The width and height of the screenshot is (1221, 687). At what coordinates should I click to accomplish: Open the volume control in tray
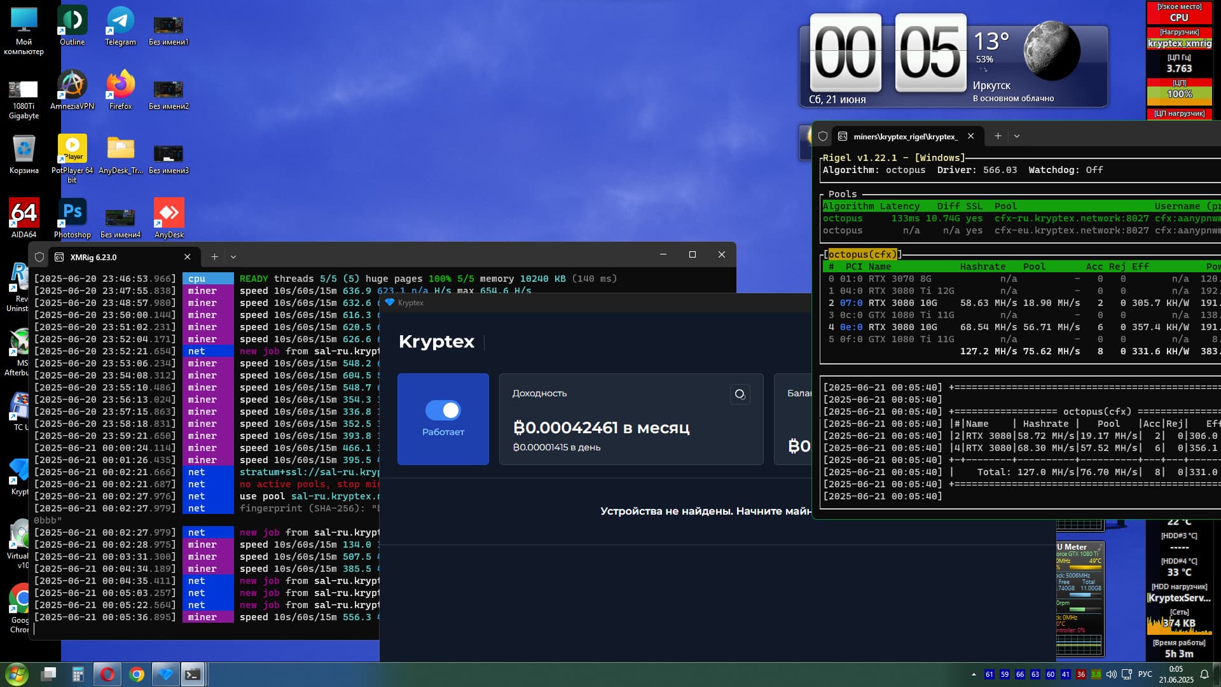click(1111, 674)
